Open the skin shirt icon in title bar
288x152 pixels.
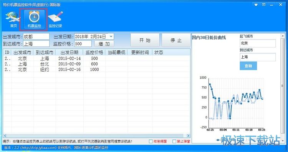point(256,5)
